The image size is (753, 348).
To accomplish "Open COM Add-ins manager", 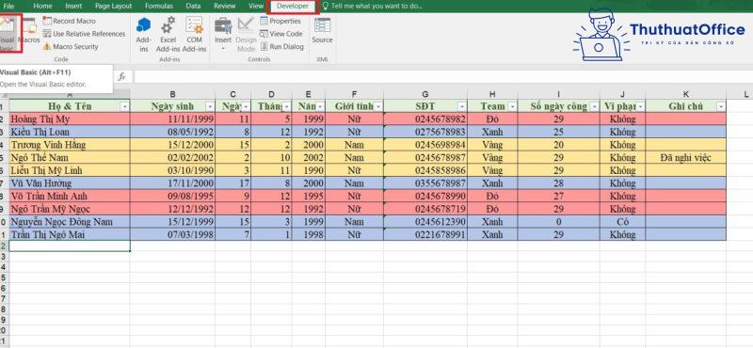I will tap(195, 35).
